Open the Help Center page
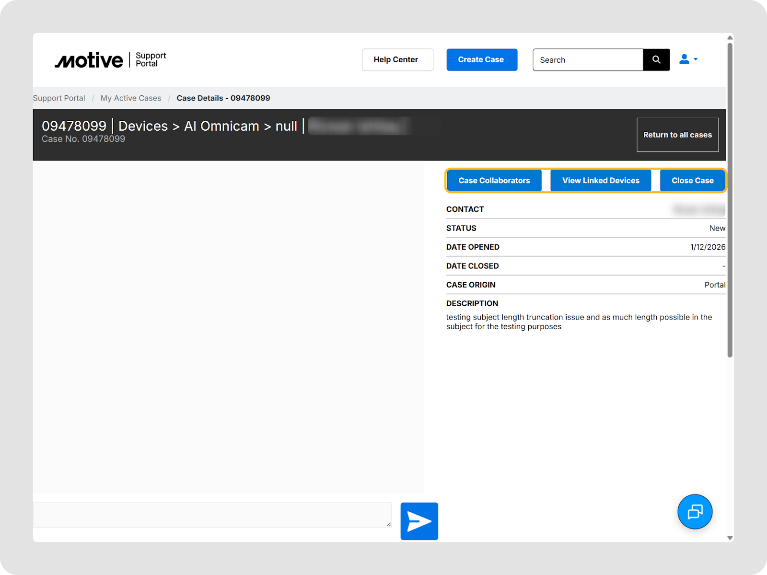This screenshot has width=767, height=575. click(x=397, y=60)
